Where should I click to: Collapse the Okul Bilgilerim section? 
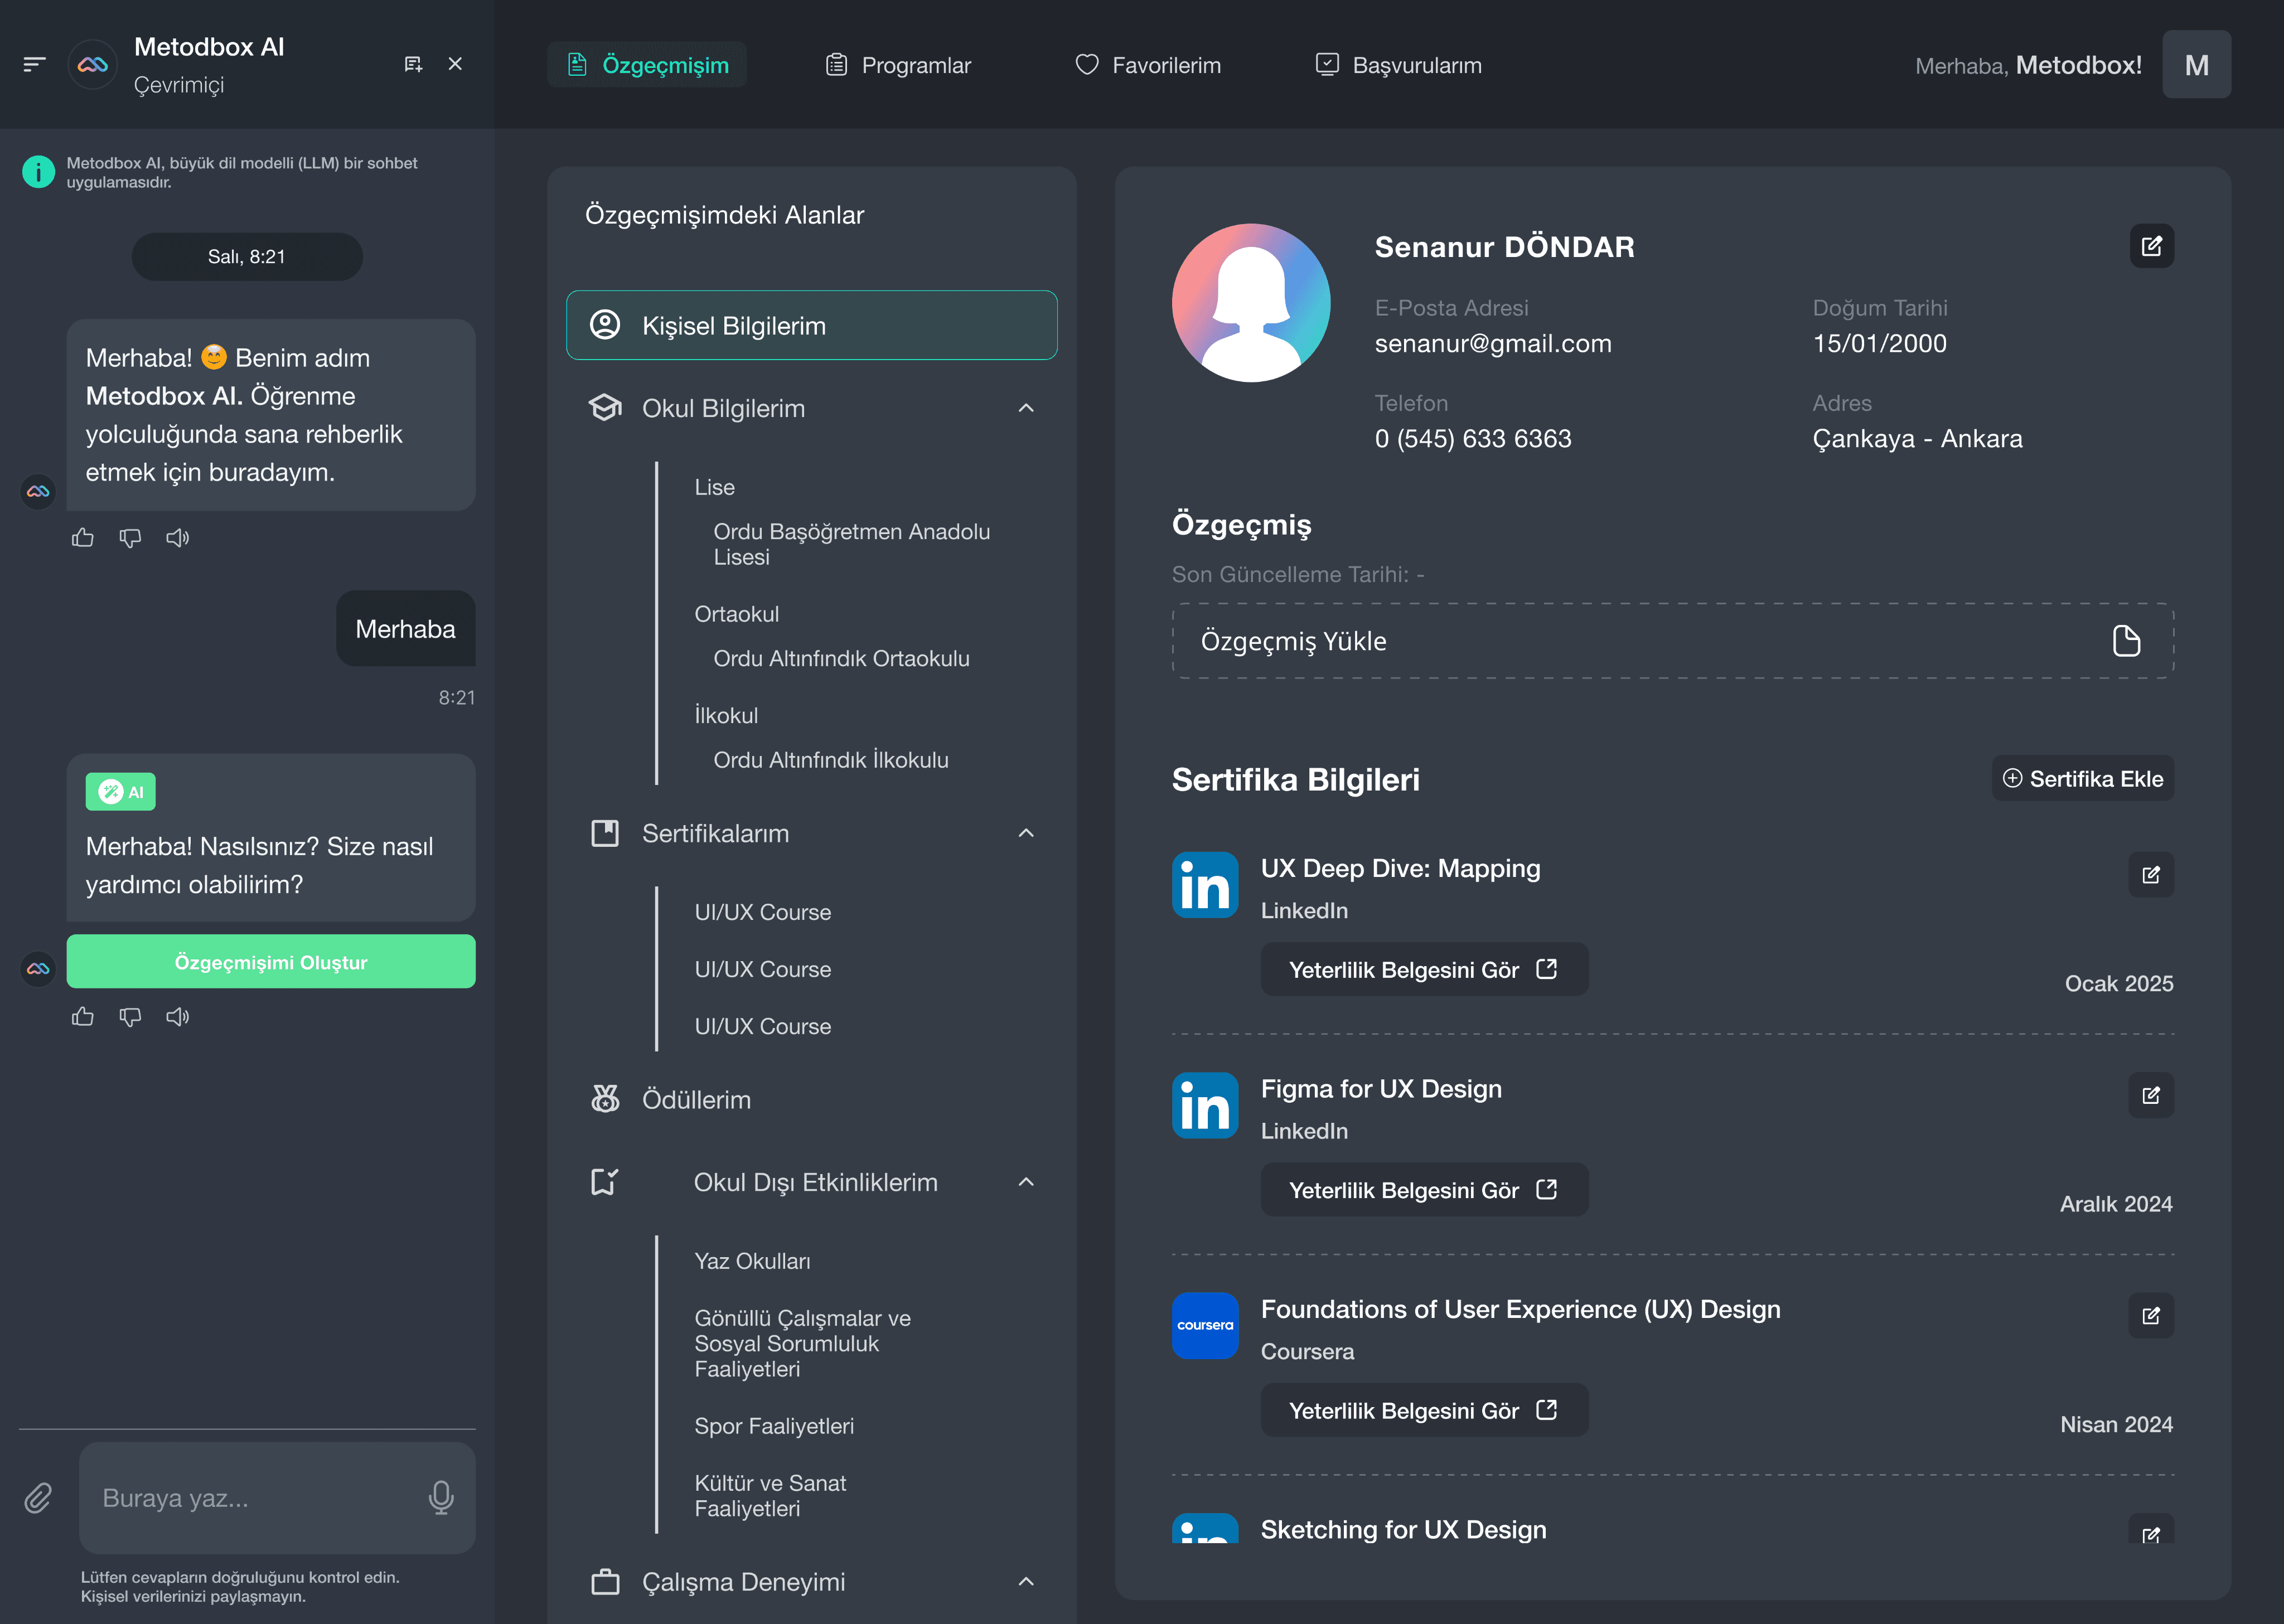click(1026, 408)
